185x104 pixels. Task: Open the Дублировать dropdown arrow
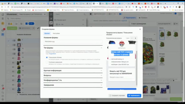tap(34, 28)
